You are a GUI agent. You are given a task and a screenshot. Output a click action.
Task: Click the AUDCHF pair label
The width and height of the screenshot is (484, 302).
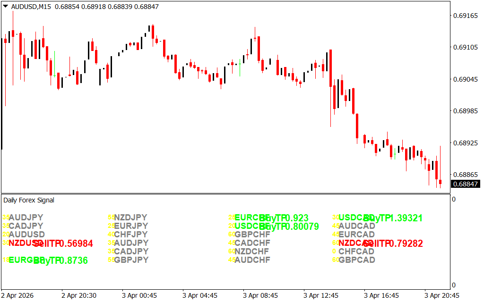tap(252, 260)
